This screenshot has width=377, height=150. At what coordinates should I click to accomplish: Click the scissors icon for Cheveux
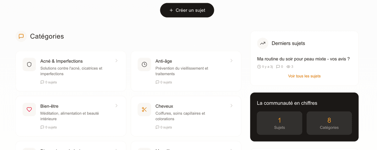(x=144, y=110)
